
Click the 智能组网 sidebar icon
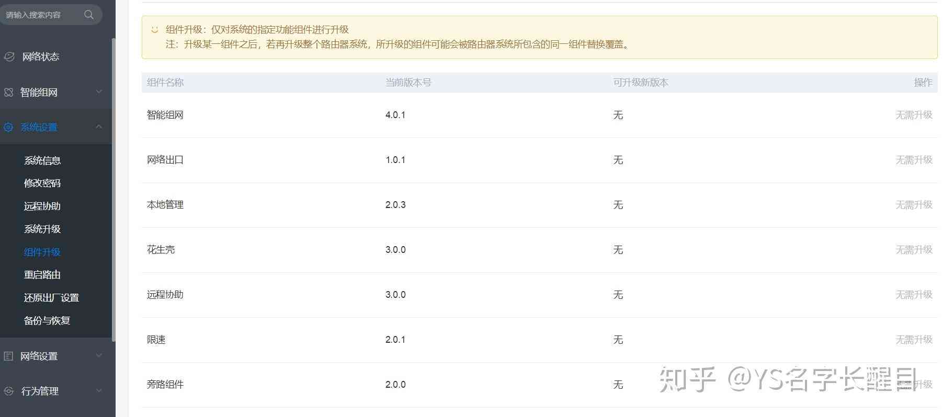[x=8, y=92]
